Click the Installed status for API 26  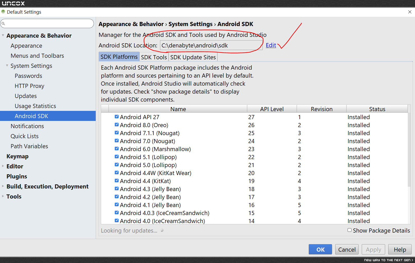359,125
